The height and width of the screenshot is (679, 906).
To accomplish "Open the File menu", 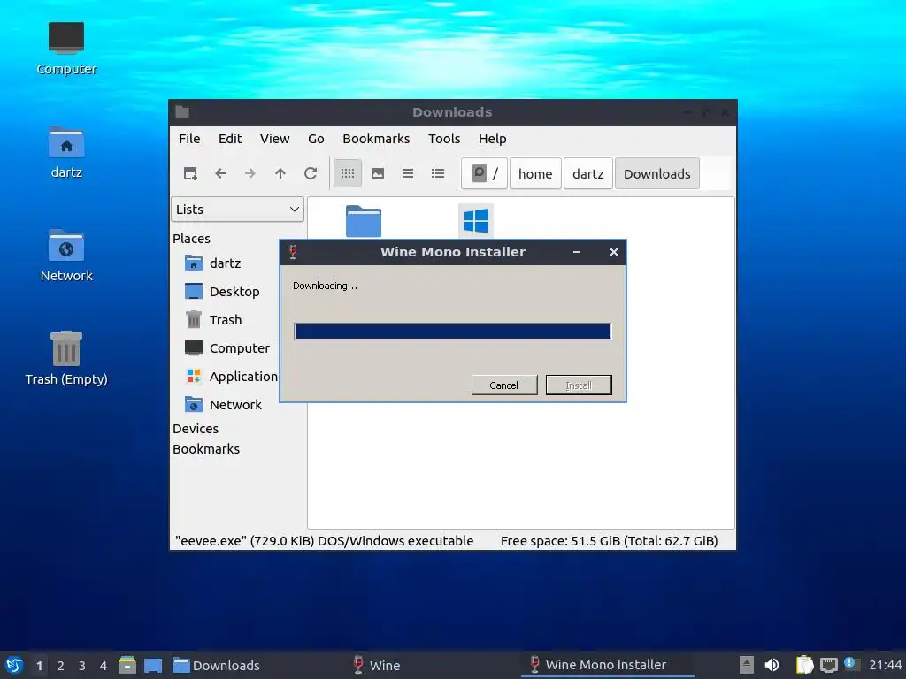I will (189, 139).
